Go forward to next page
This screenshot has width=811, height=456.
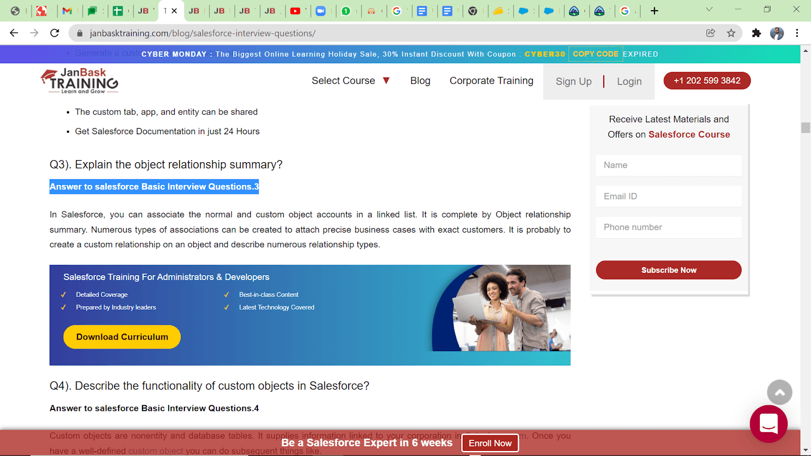pos(34,33)
